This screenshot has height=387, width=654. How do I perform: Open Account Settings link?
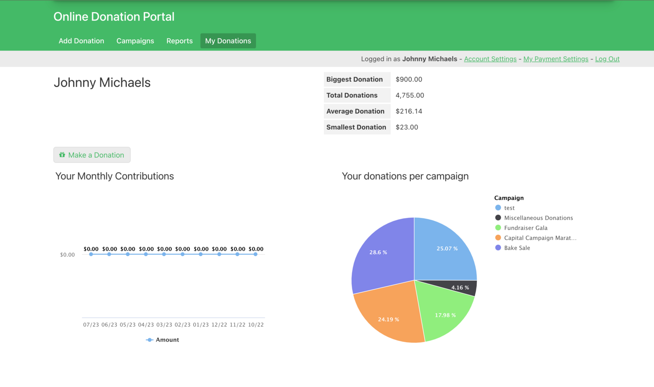tap(490, 59)
